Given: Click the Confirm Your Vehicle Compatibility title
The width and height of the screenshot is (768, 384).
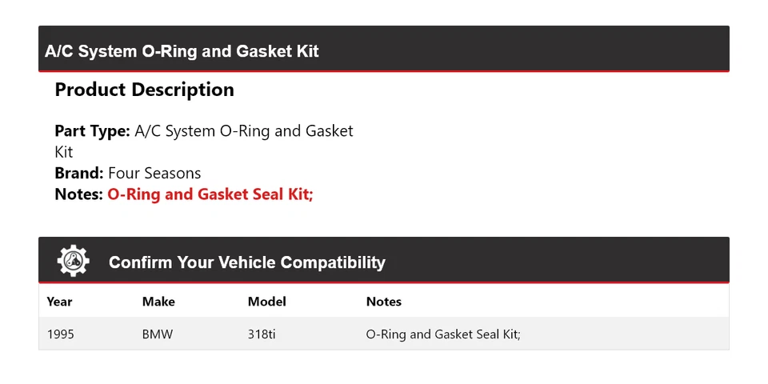Looking at the screenshot, I should coord(247,262).
